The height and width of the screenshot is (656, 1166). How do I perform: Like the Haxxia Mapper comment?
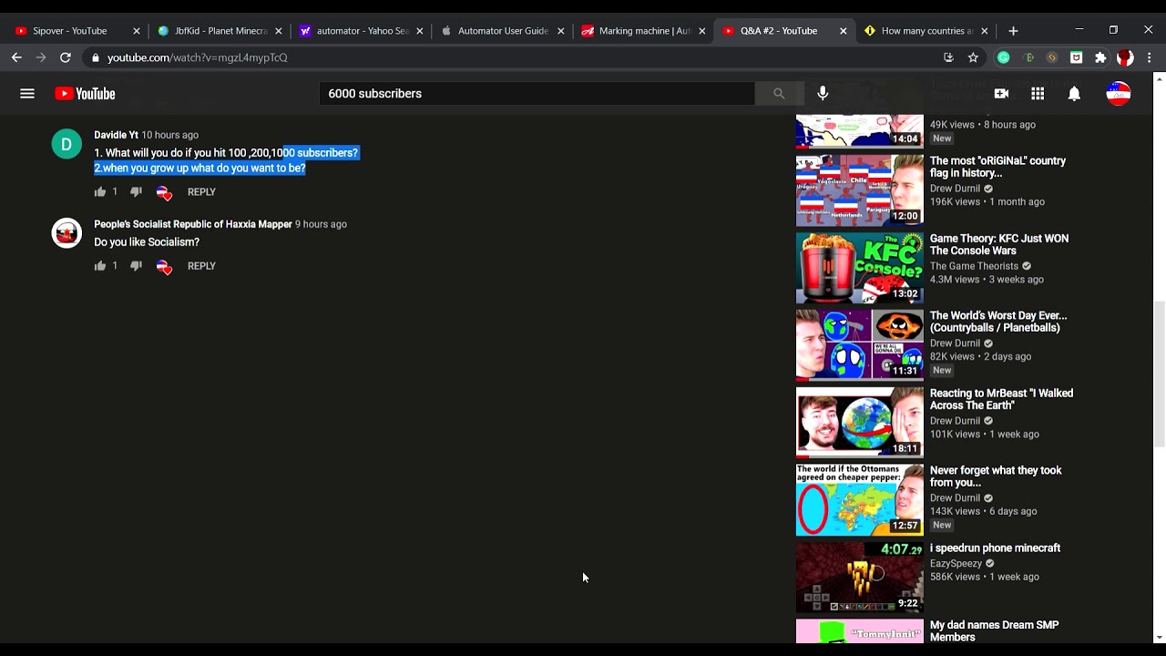(x=100, y=266)
